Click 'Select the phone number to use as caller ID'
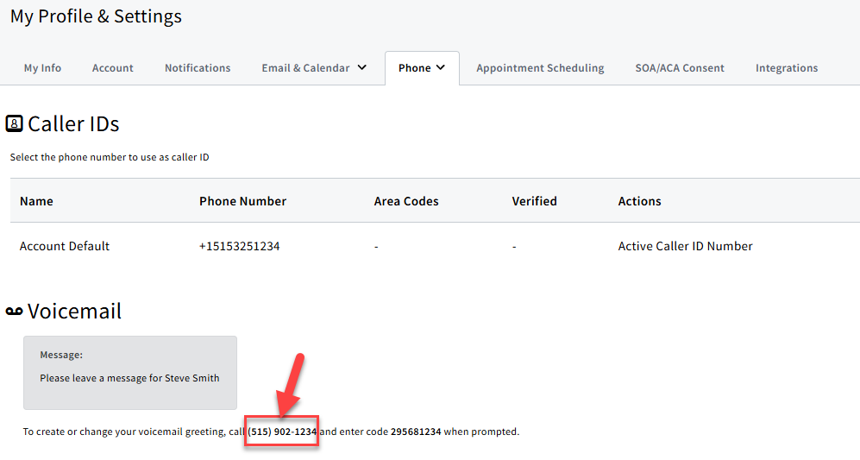This screenshot has width=860, height=460. (x=110, y=157)
